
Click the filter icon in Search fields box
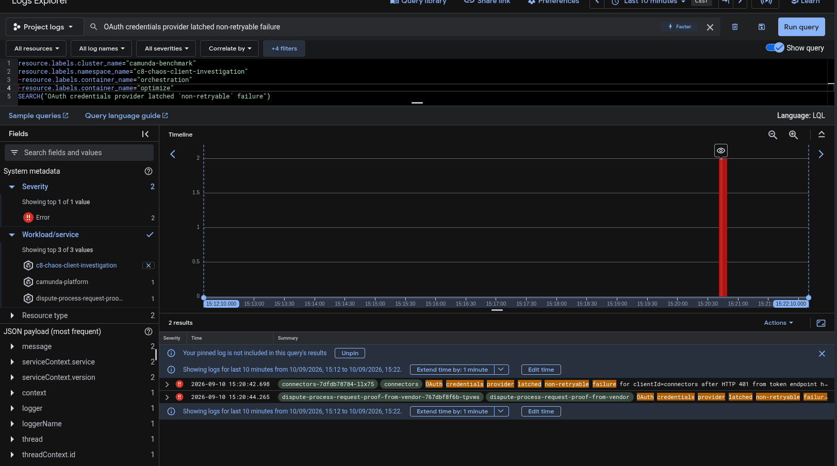coord(14,153)
